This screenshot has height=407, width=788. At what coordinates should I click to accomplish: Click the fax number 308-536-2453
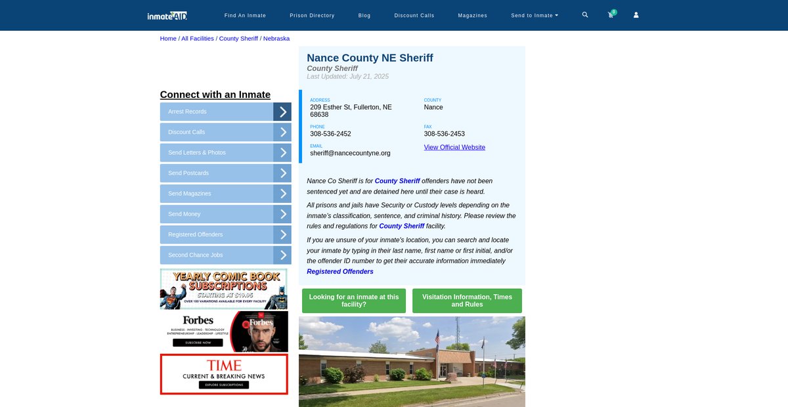445,134
